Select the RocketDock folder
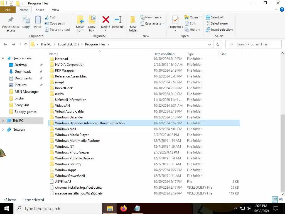This screenshot has height=214, width=285. point(144,88)
